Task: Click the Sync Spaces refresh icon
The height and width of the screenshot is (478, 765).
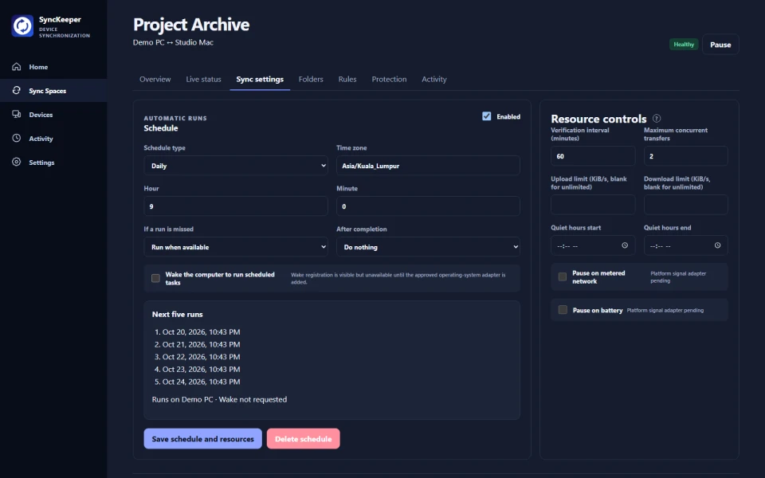Action: pos(17,90)
